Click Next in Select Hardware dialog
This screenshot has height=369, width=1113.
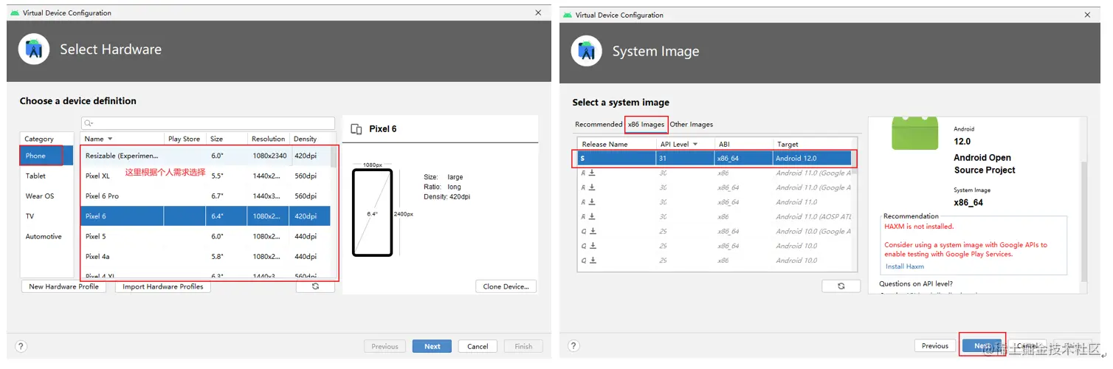(x=433, y=346)
